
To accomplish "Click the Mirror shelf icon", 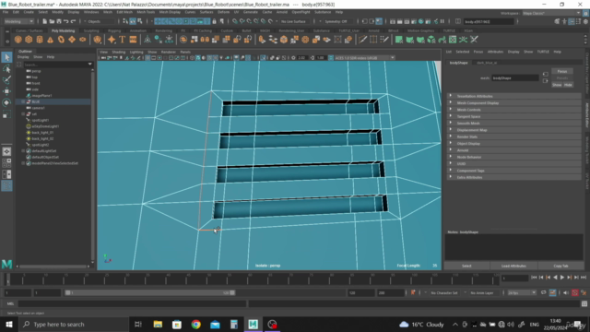I will click(x=205, y=40).
